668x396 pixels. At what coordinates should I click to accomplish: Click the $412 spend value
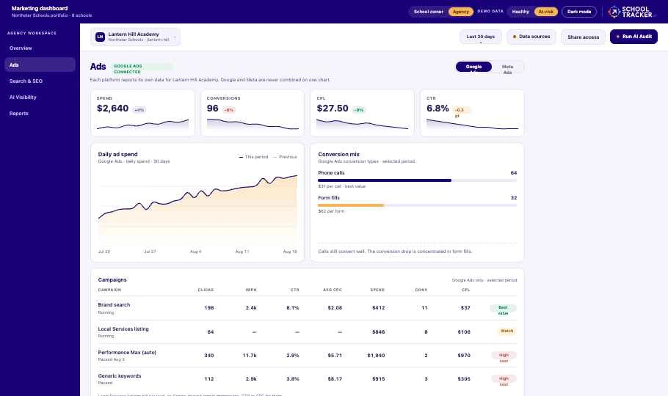click(378, 308)
